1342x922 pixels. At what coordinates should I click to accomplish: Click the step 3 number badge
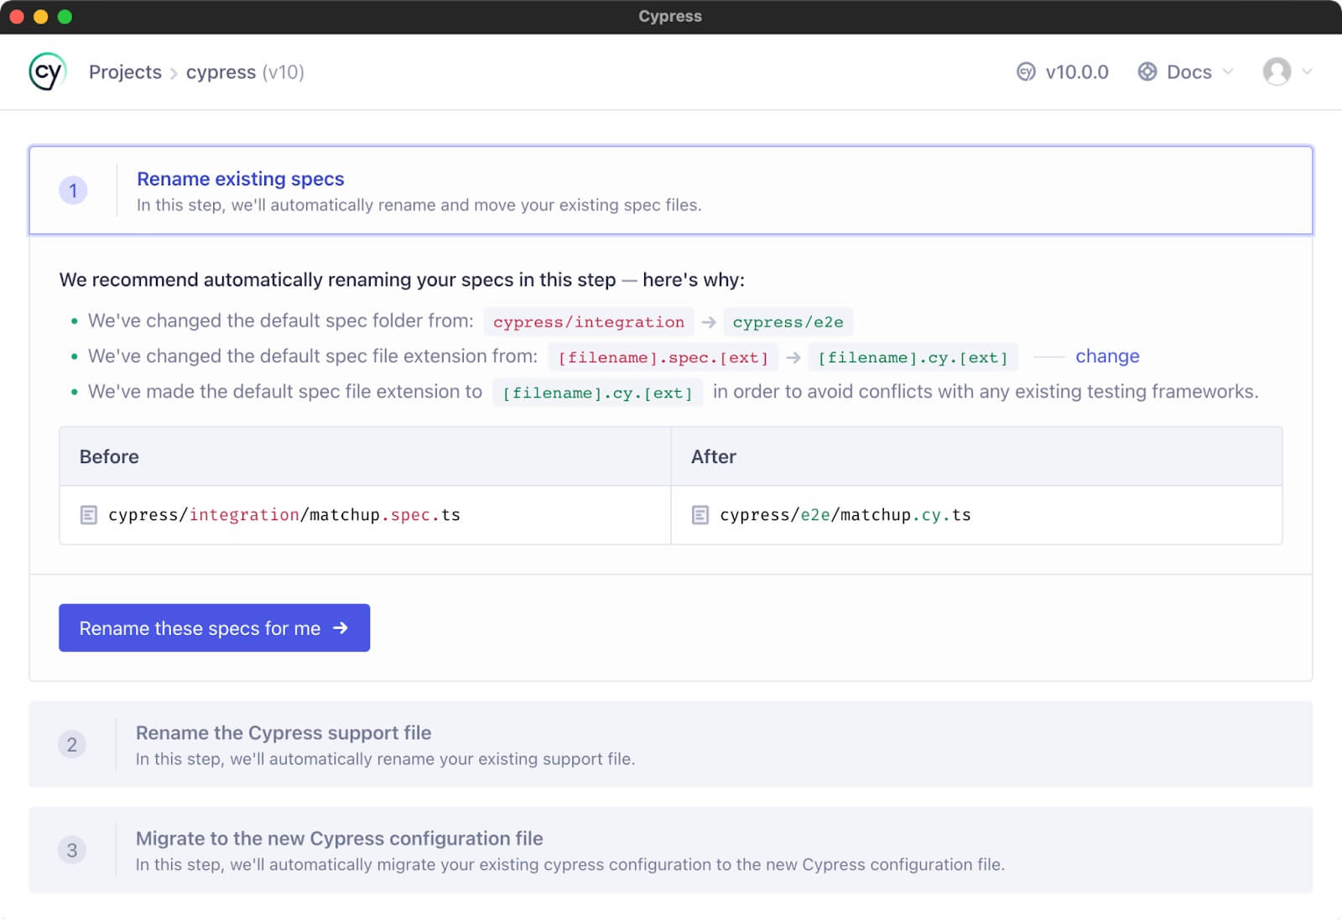72,850
